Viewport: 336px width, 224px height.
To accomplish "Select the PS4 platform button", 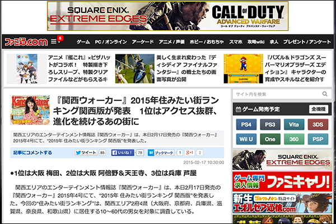I will tap(246, 124).
